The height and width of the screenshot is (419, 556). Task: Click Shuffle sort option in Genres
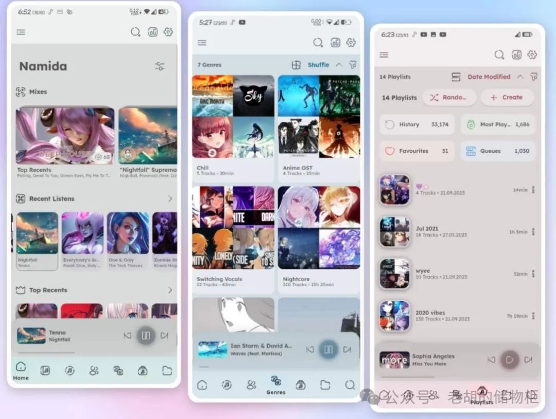tap(319, 65)
